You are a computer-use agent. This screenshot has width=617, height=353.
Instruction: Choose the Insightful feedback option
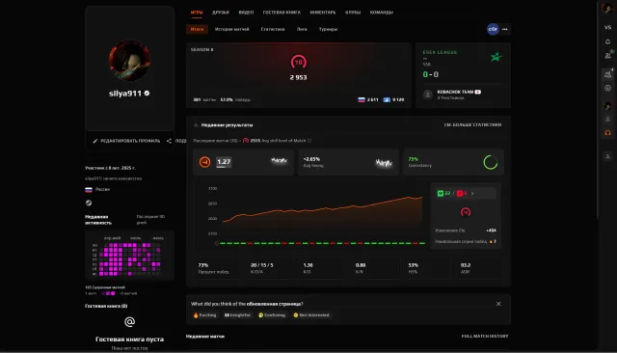tap(237, 315)
